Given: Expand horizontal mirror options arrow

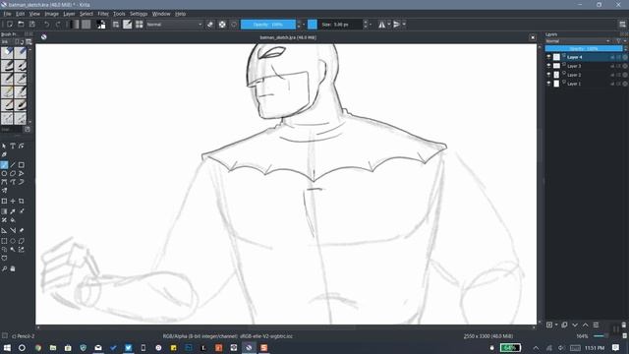Looking at the screenshot, I should 389,25.
